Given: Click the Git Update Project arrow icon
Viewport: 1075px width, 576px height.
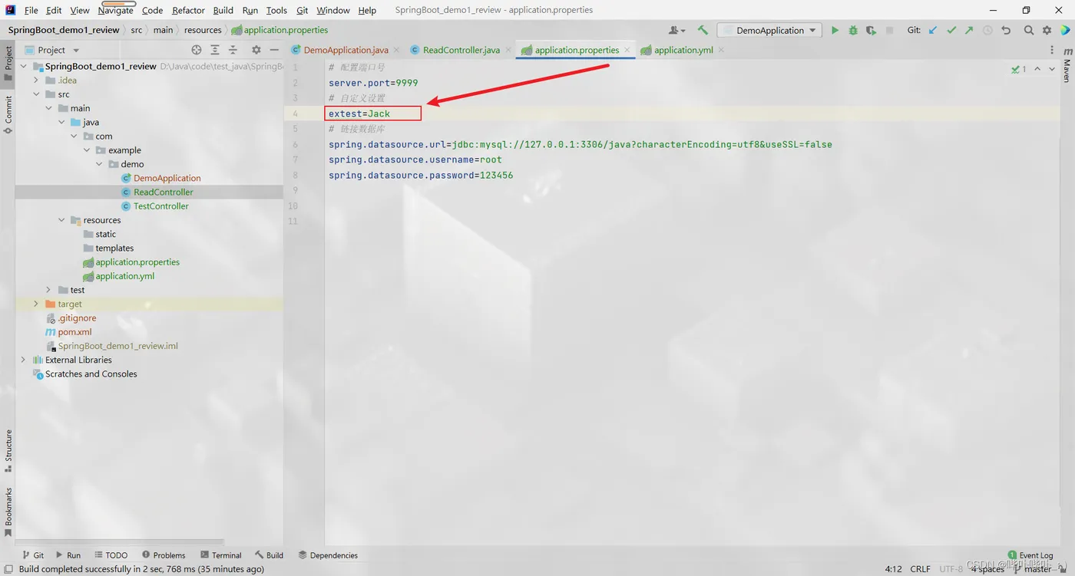Looking at the screenshot, I should (933, 30).
